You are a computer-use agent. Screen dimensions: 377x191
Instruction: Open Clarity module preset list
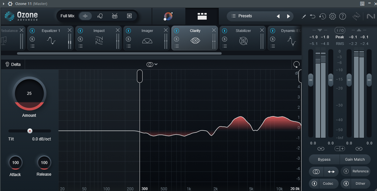(x=176, y=46)
